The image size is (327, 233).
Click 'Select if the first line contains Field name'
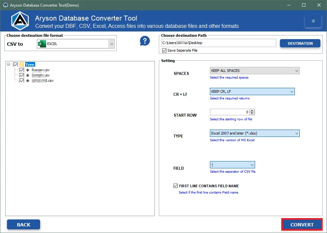pyautogui.click(x=208, y=192)
